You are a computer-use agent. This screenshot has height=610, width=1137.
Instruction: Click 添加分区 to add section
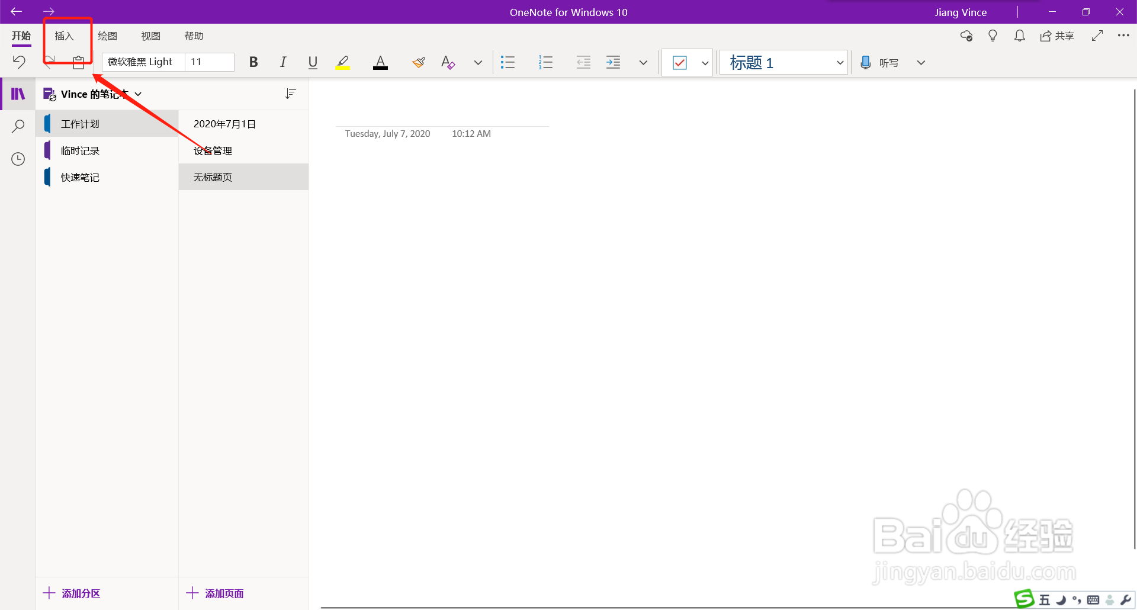click(x=72, y=593)
